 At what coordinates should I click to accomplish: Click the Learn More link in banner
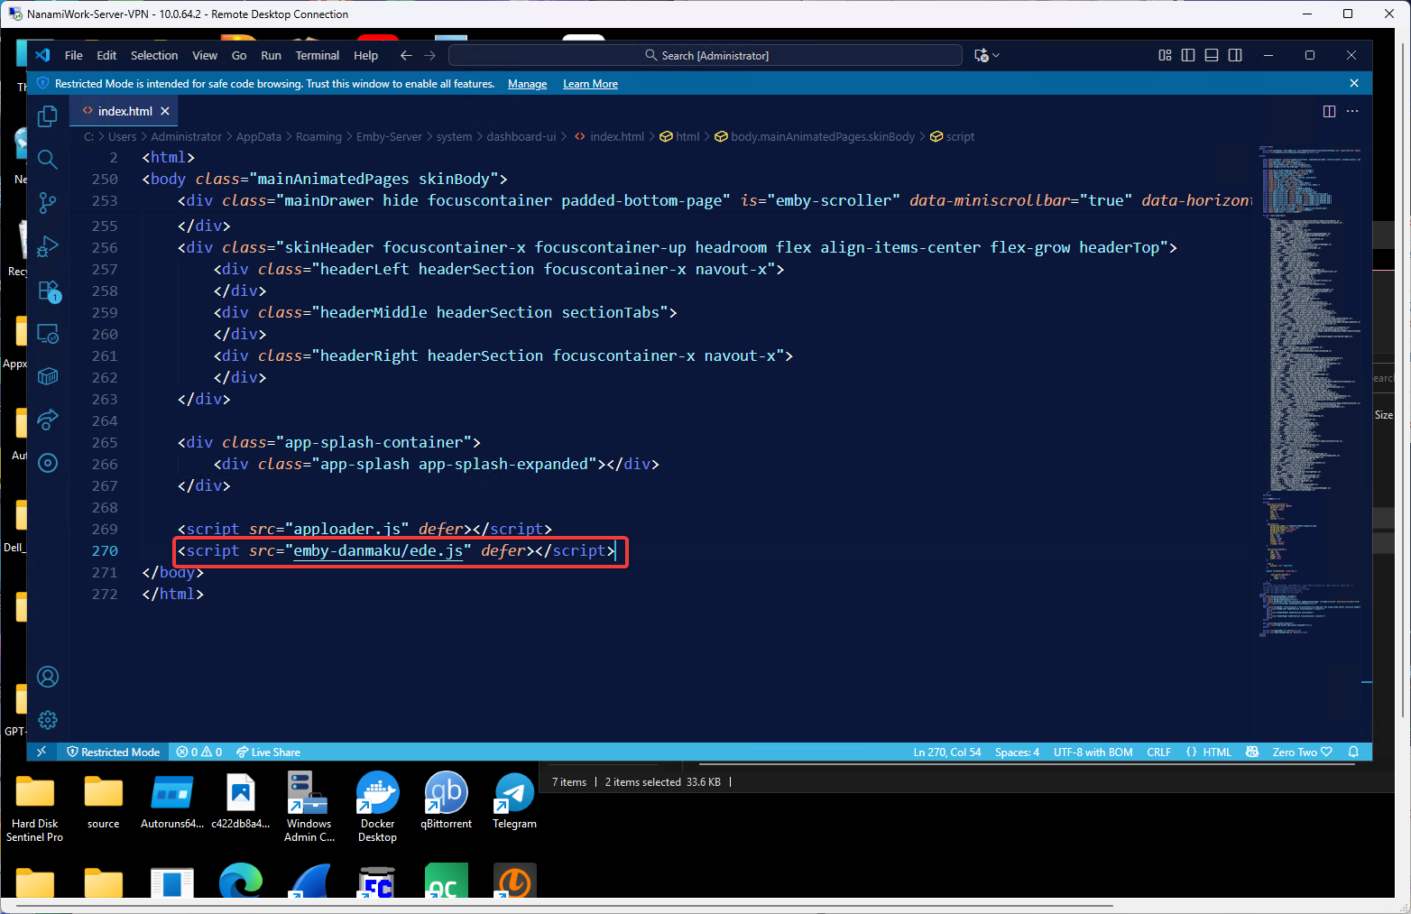pos(590,84)
